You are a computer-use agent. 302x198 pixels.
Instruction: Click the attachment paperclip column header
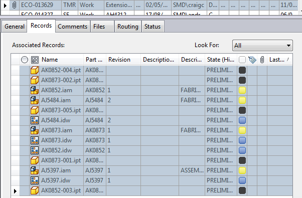point(262,60)
